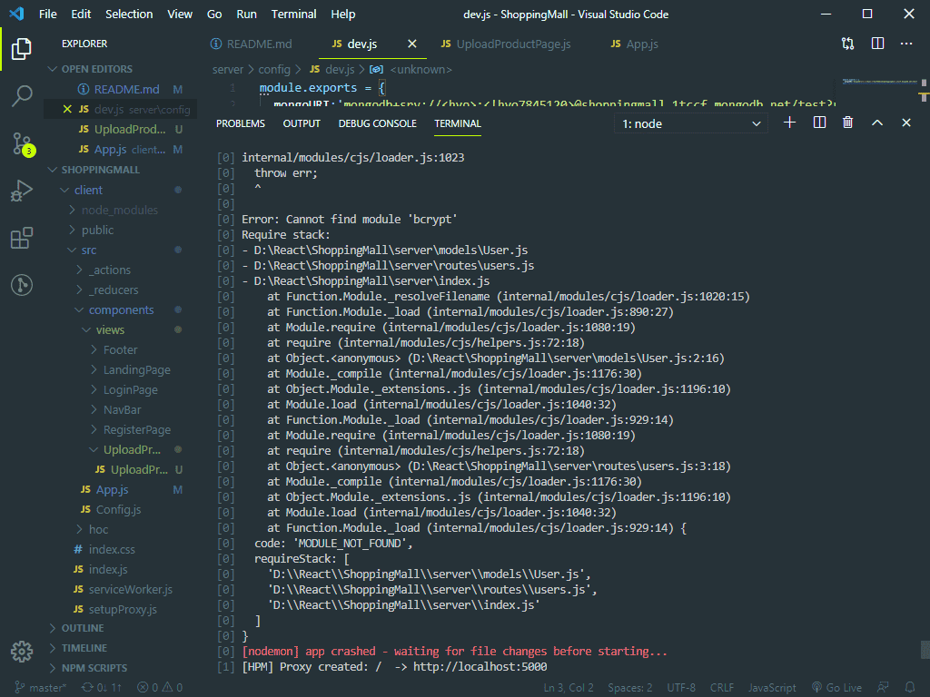Collapse the SHOPPINGMALL folder section
The image size is (930, 697).
101,170
